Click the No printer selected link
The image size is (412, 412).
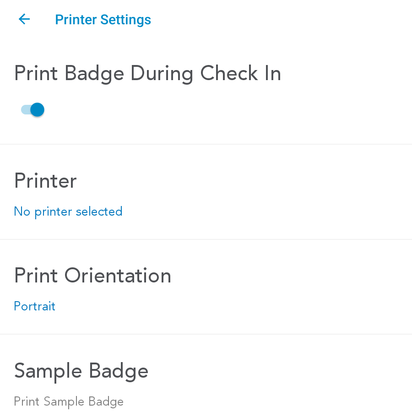pos(68,211)
